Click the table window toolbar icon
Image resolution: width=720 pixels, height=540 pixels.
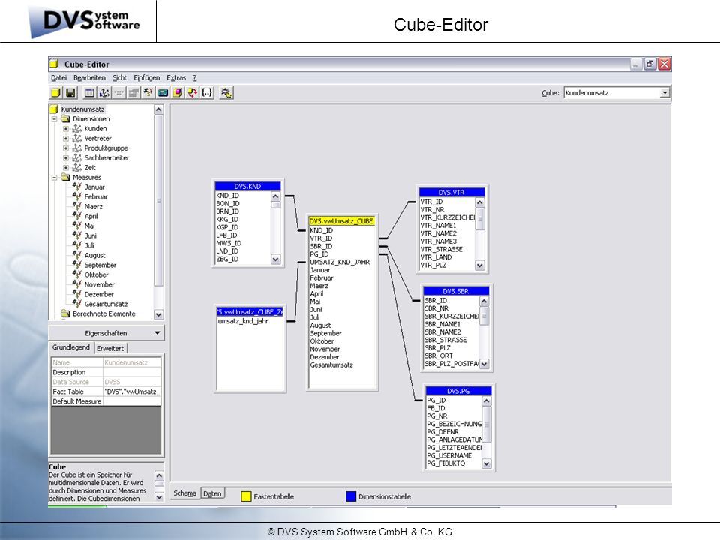pos(89,93)
